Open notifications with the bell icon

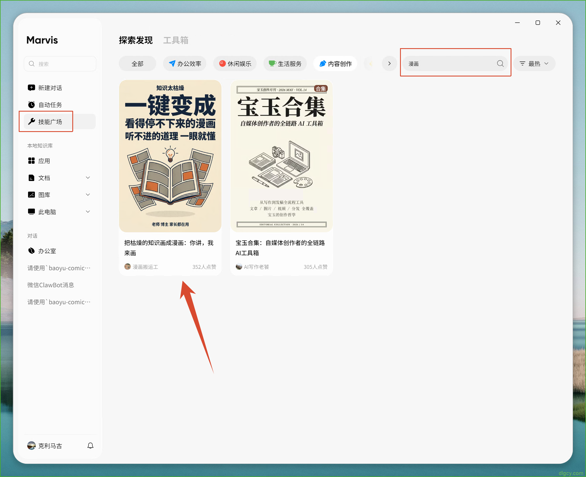click(x=90, y=446)
